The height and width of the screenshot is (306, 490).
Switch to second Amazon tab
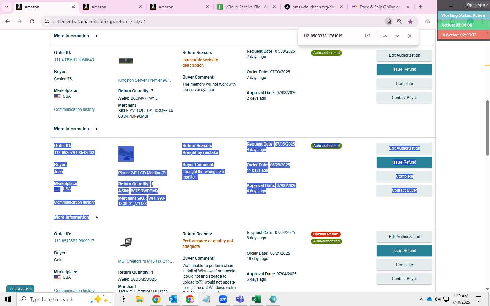113,7
